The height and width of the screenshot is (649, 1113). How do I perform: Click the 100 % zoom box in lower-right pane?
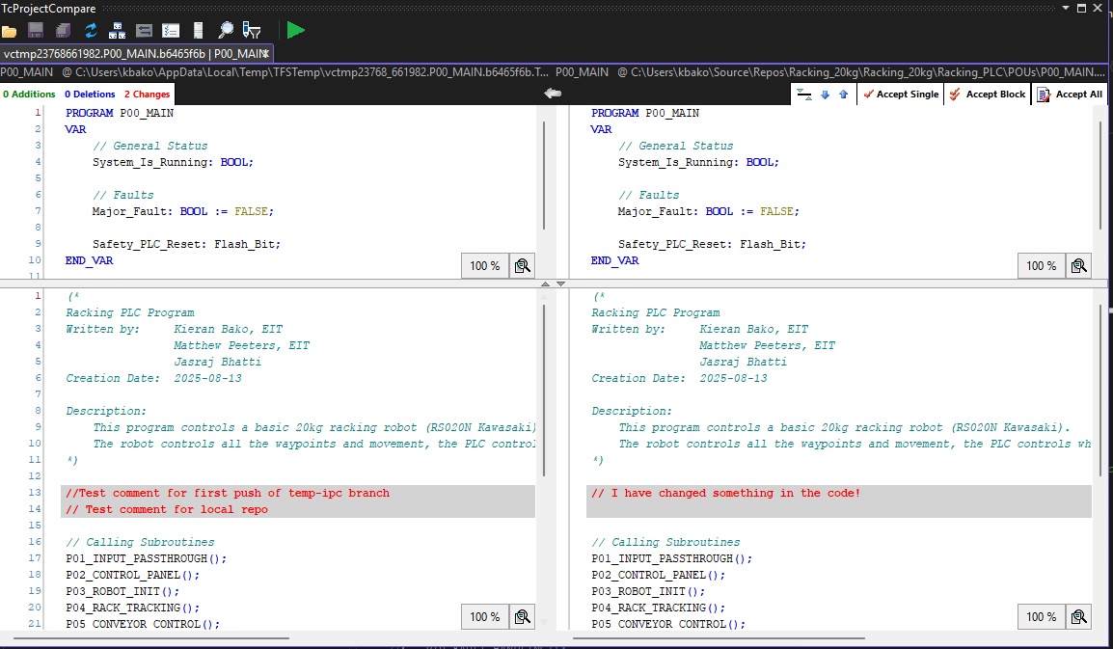coord(1042,617)
